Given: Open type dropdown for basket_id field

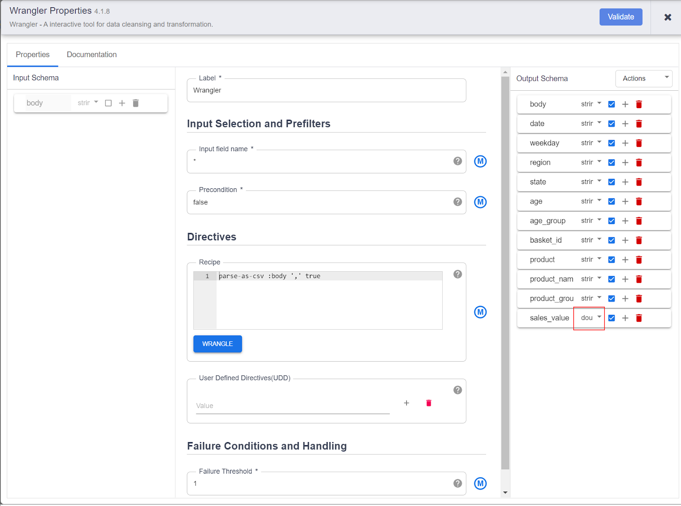Looking at the screenshot, I should pyautogui.click(x=591, y=240).
